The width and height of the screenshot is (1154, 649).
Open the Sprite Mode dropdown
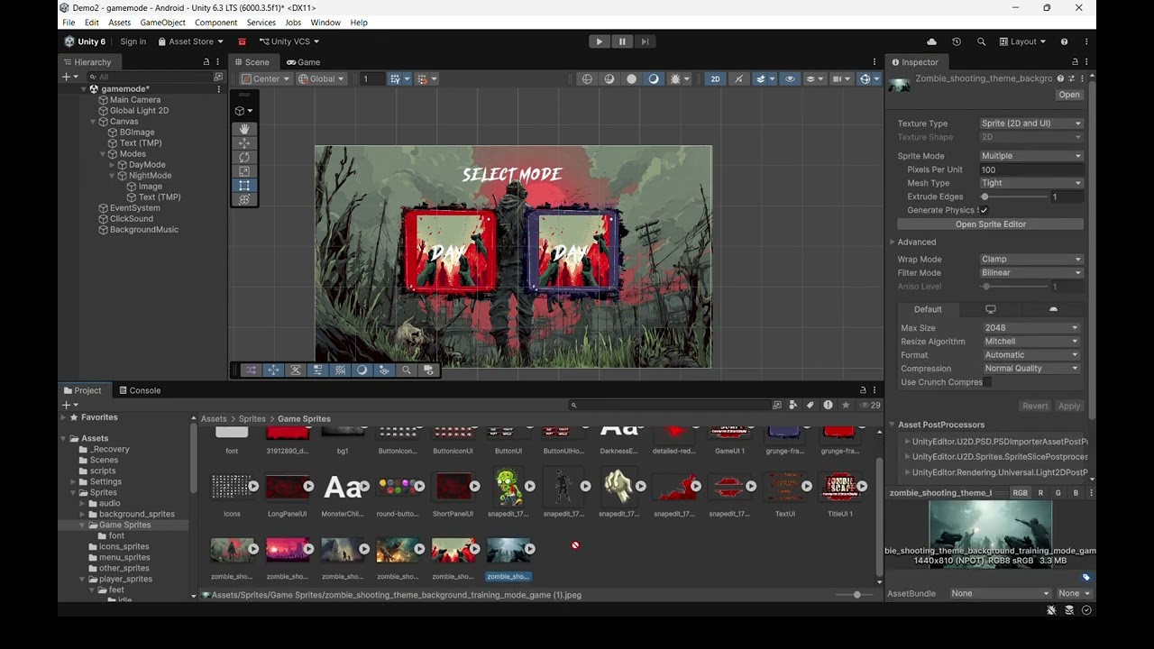click(x=1031, y=156)
